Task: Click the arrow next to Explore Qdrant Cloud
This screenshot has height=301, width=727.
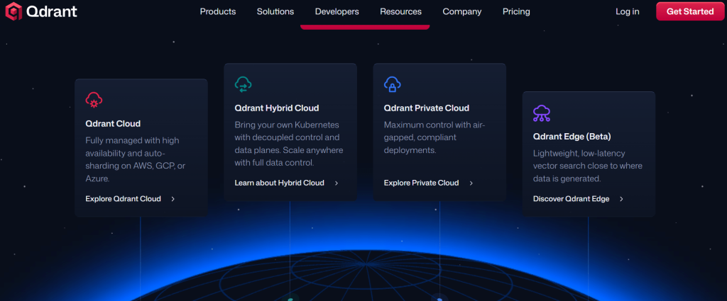Action: (x=173, y=199)
